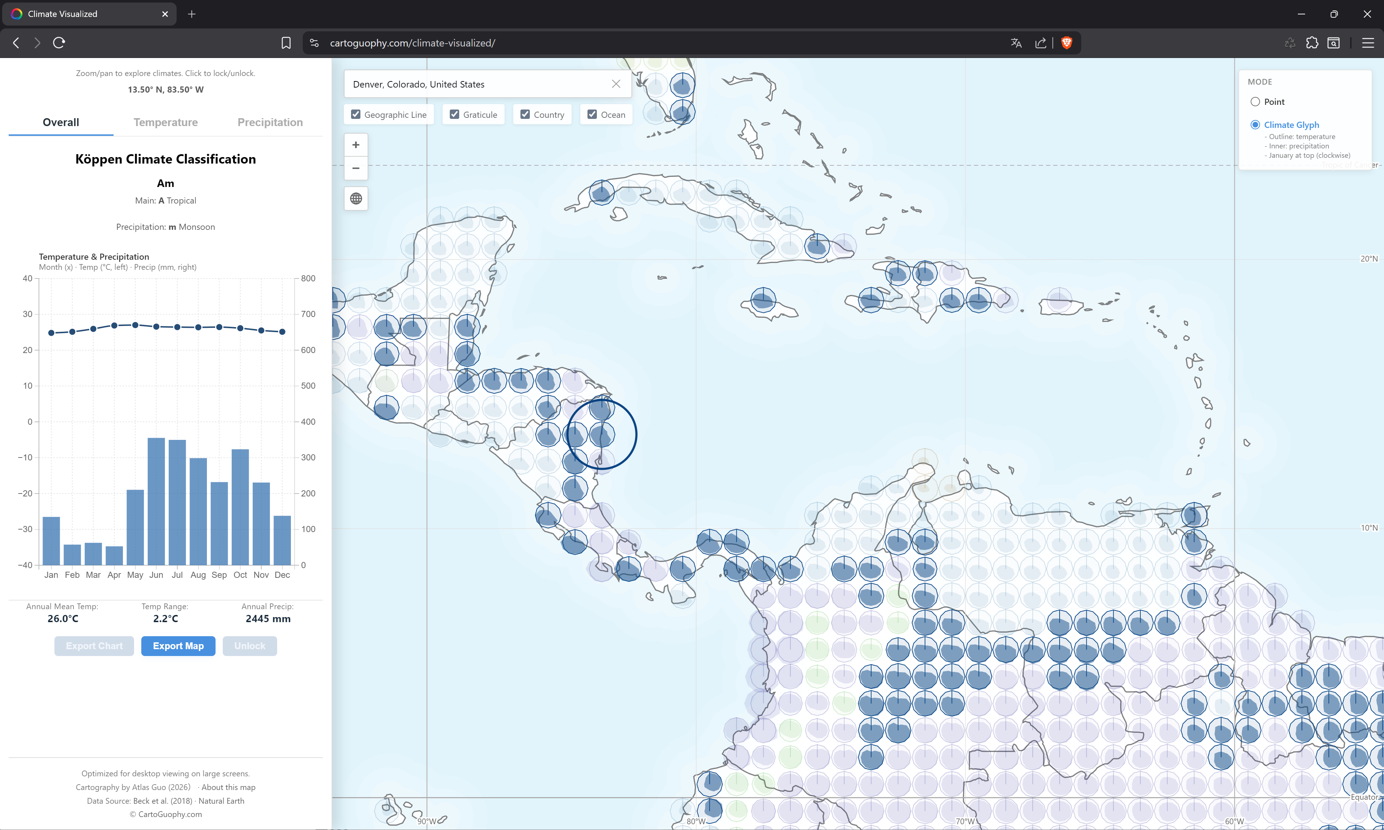Click the translate page icon
The image size is (1384, 830).
click(x=1016, y=43)
